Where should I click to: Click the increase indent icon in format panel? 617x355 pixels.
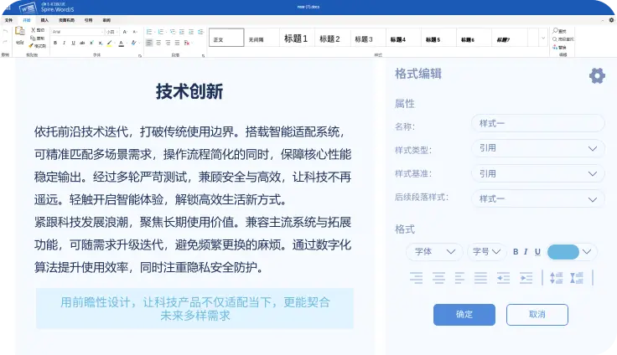tap(526, 278)
